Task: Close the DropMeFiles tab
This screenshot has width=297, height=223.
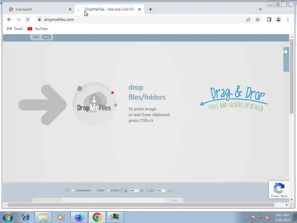Action: click(x=140, y=9)
